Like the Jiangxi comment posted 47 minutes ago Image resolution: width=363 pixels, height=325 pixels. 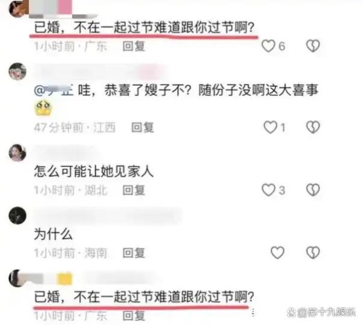coord(270,127)
